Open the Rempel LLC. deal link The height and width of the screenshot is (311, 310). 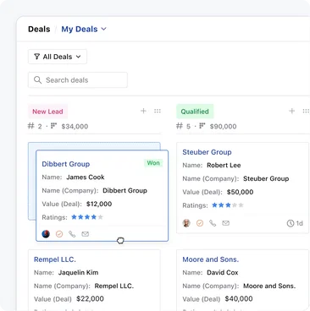click(x=55, y=259)
